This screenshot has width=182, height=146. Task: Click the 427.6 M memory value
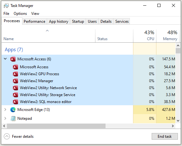coord(168,110)
